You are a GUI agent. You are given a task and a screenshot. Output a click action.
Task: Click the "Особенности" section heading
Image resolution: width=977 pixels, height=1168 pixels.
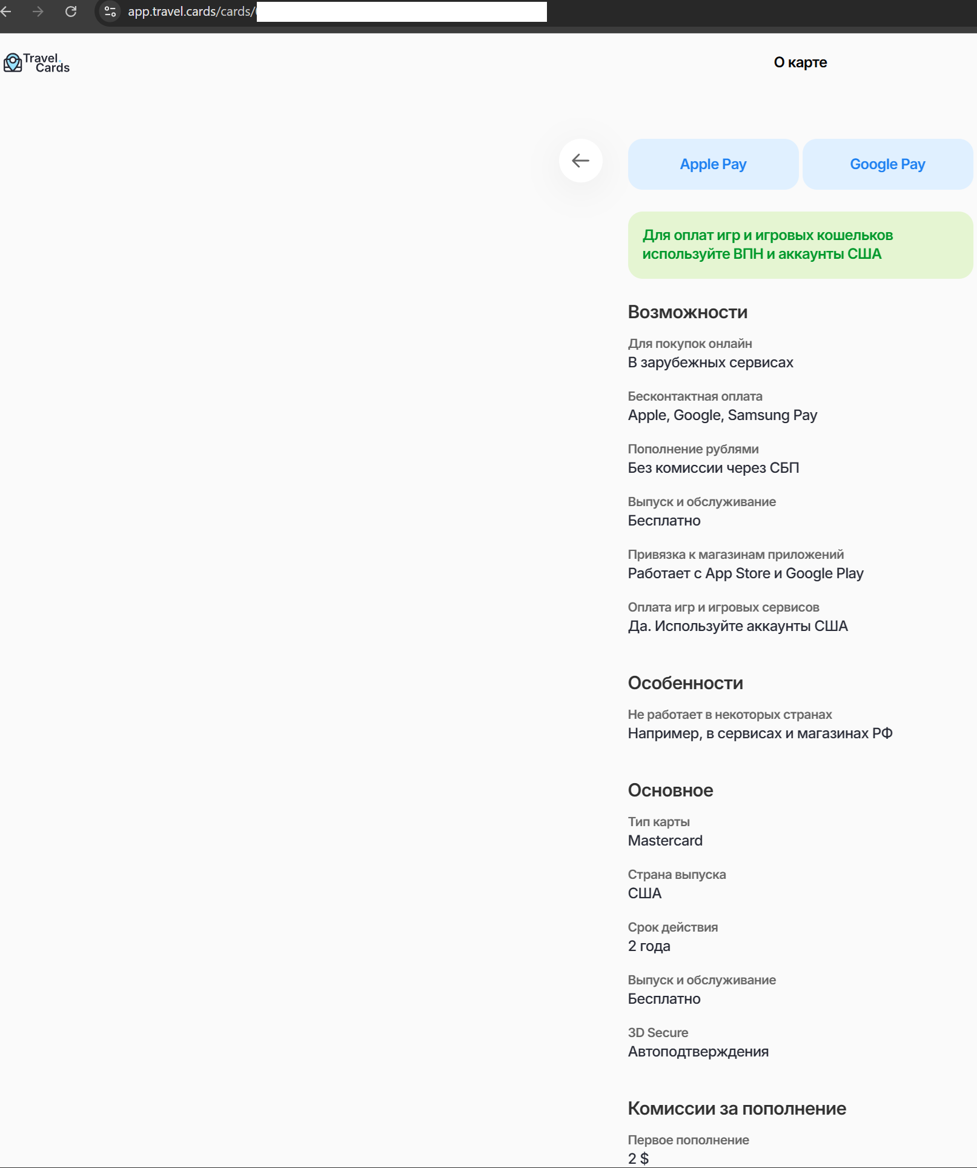click(685, 683)
